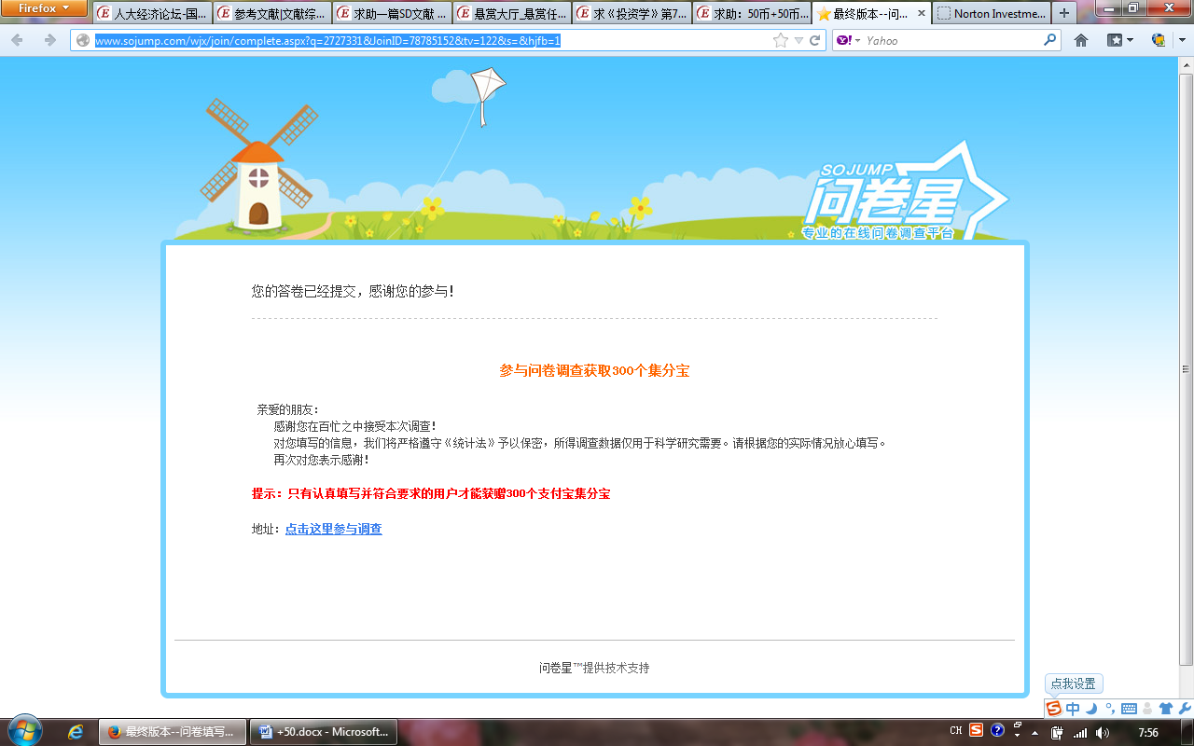Screen dimensions: 1194x746
Task: Open the Yahoo search engine selector
Action: coord(846,40)
